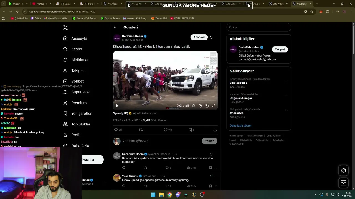The height and width of the screenshot is (199, 355).
Task: Open Sohbet messages
Action: 73,81
